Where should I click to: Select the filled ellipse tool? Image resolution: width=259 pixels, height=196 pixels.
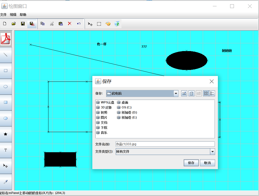6,118
